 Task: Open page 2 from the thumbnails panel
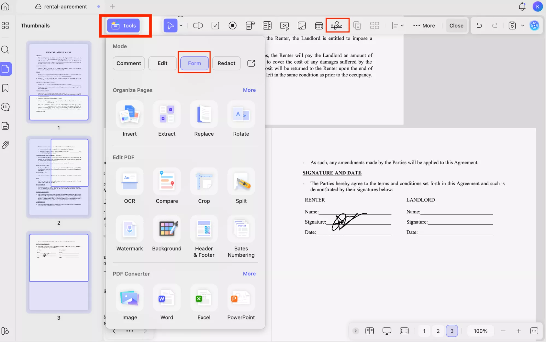tap(59, 177)
